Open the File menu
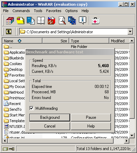The height and width of the screenshot is (153, 137). coord(6,11)
